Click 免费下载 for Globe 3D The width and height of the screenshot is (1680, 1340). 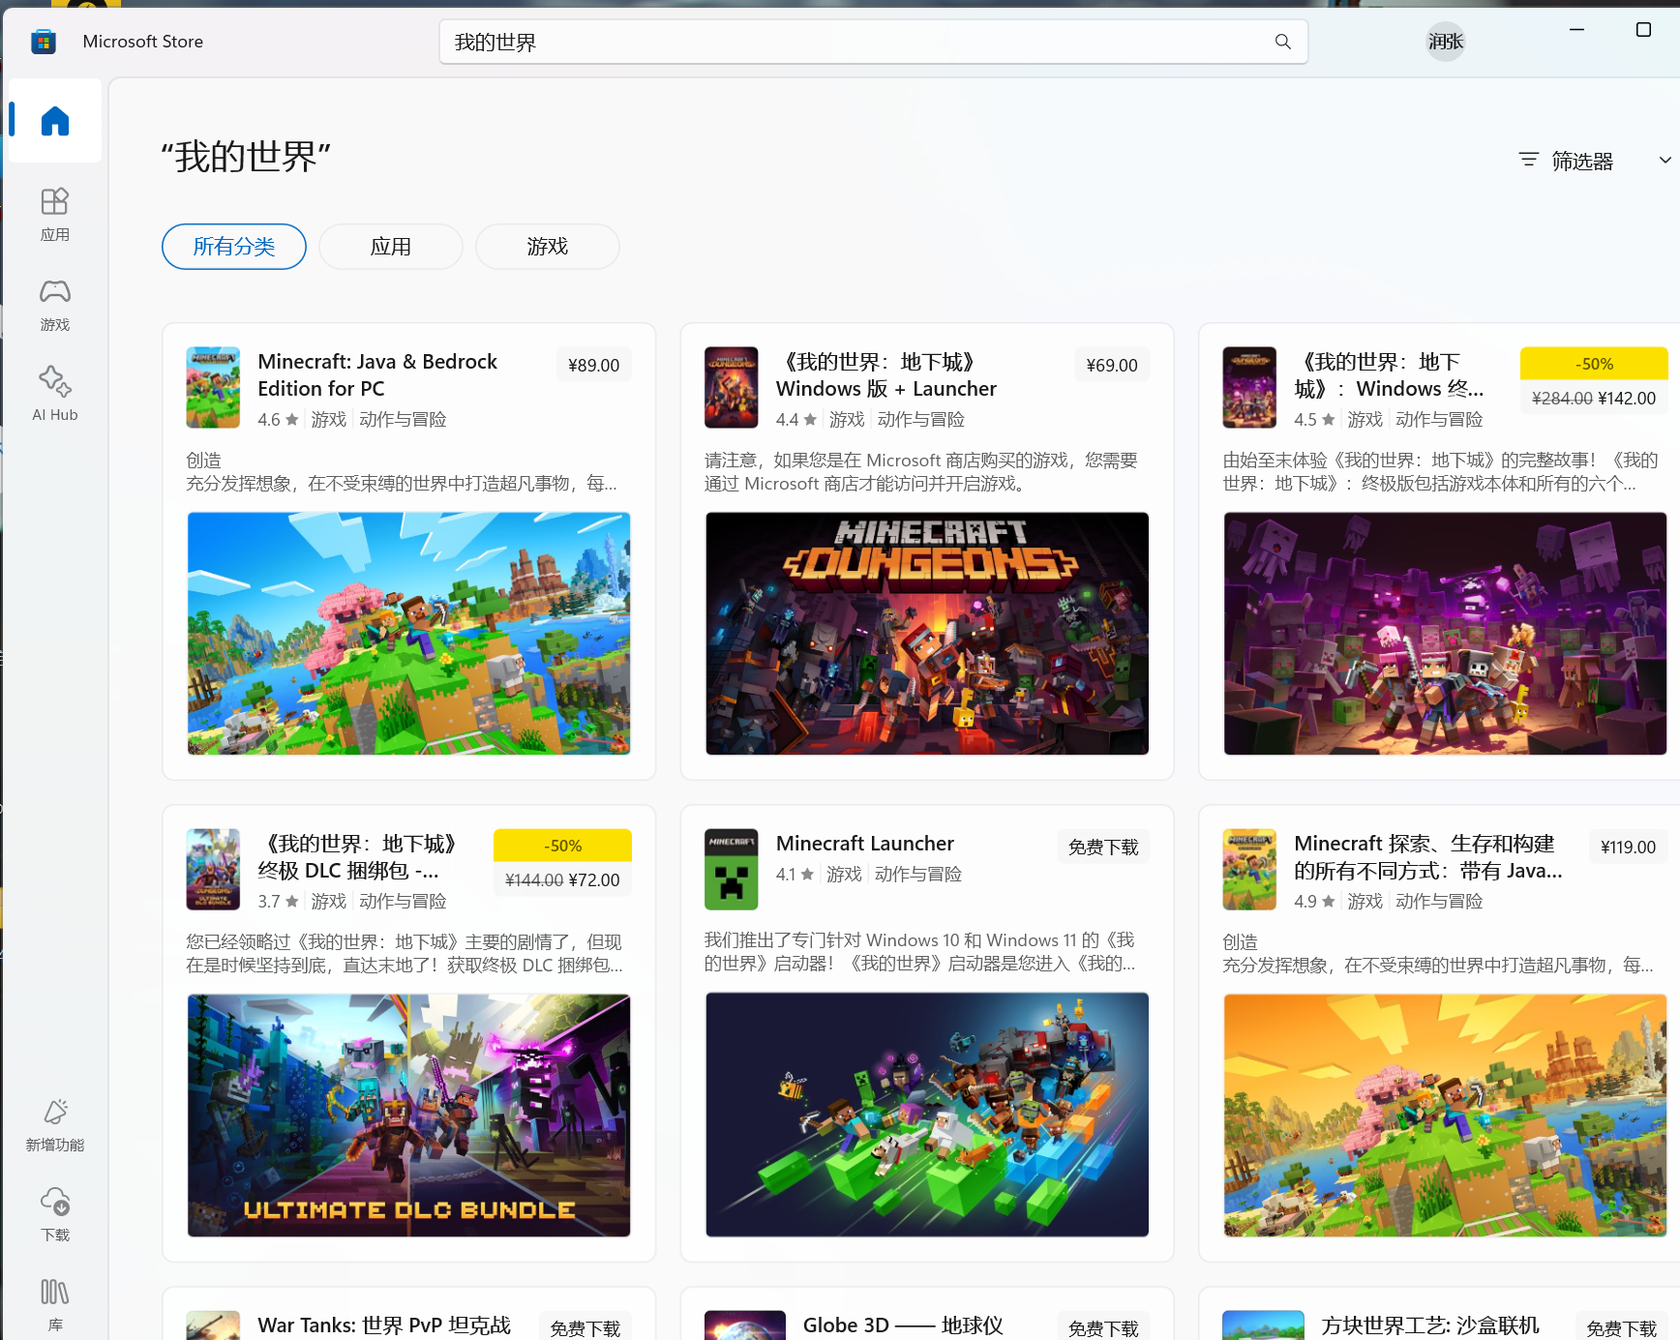click(x=1103, y=1327)
